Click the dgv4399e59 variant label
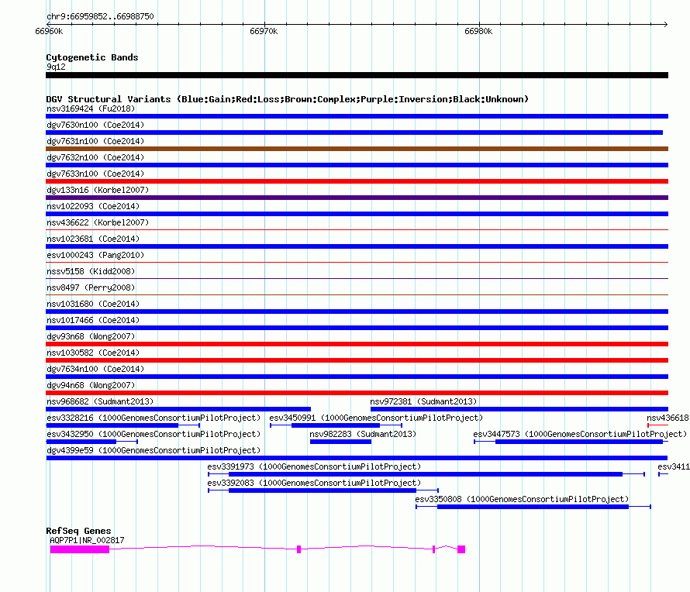 pos(154,450)
